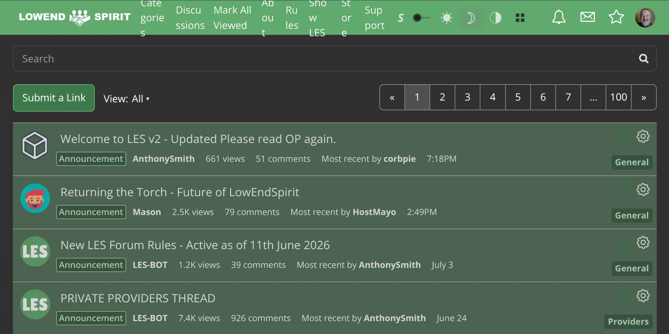Open HostMayo profile link
669x334 pixels.
tap(374, 212)
